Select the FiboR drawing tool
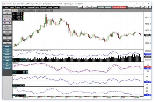This screenshot has width=154, height=102. (7, 46)
